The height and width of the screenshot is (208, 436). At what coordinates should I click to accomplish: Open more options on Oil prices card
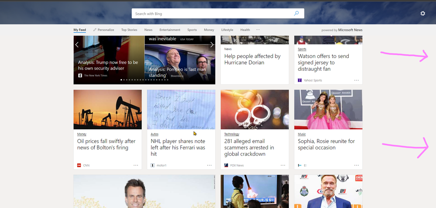tap(136, 165)
